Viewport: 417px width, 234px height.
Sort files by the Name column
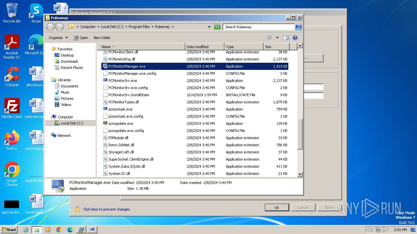141,47
